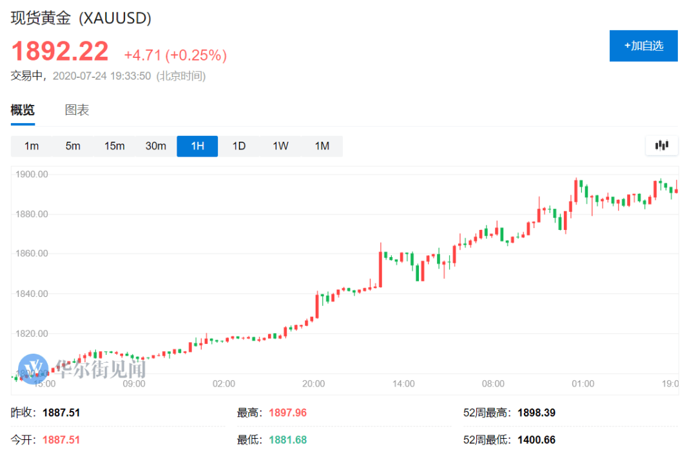The image size is (696, 449).
Task: Click the 14:00 time axis label
Action: [403, 384]
